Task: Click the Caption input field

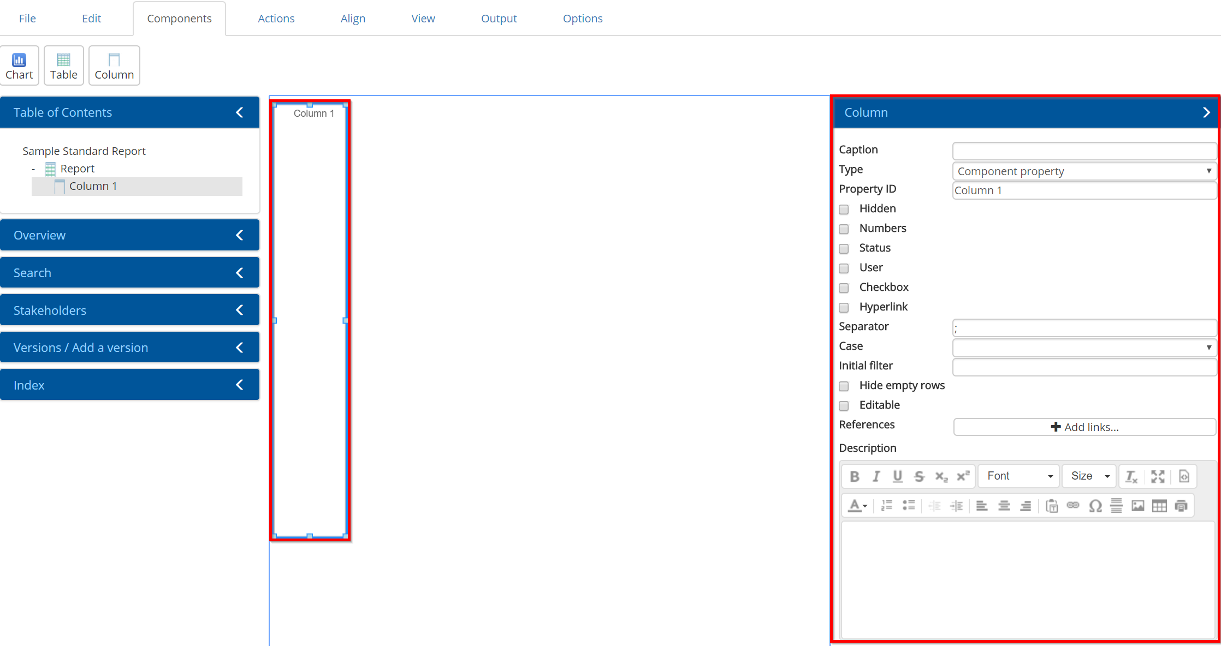Action: point(1084,151)
